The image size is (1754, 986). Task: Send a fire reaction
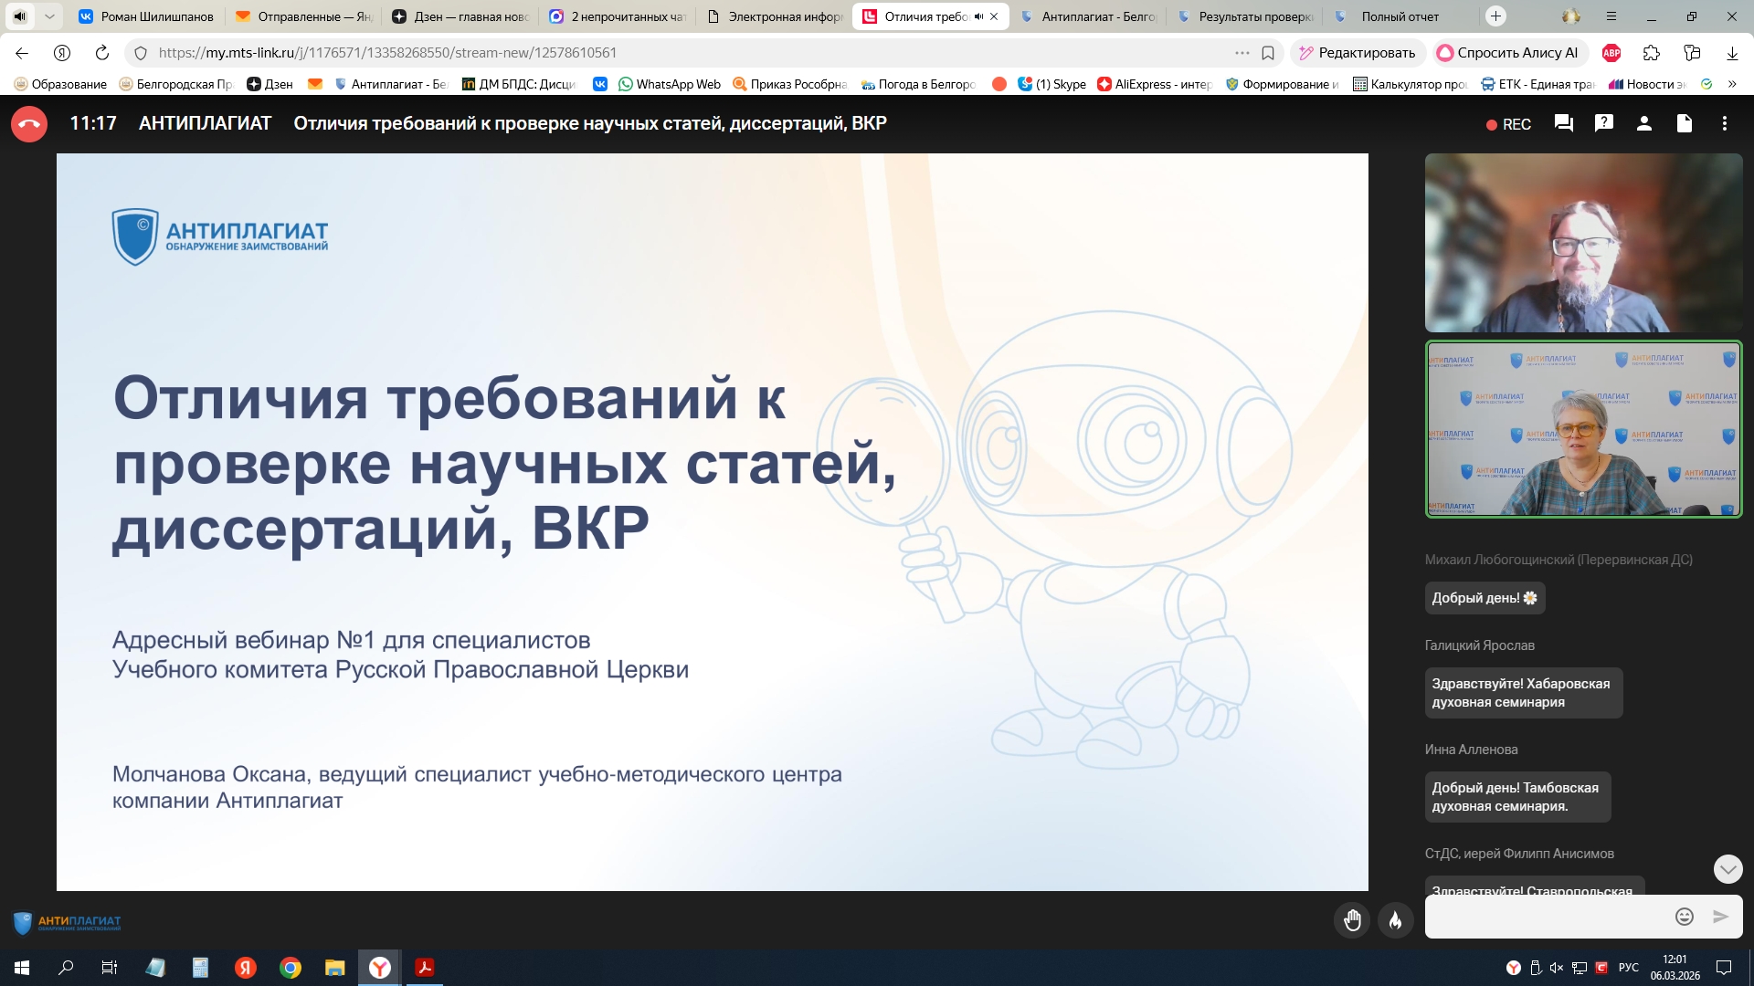coord(1395,920)
